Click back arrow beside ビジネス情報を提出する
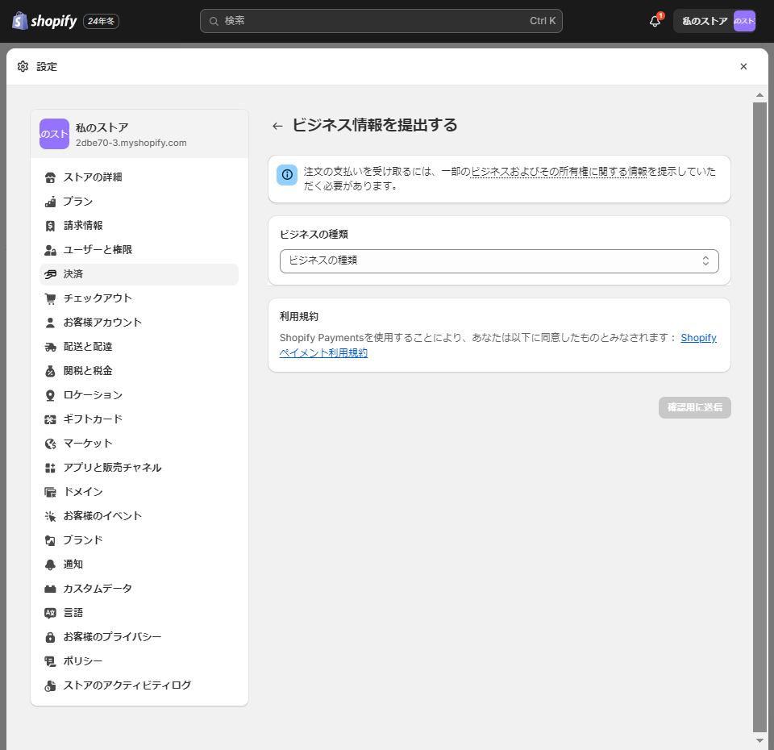774x750 pixels. click(277, 126)
